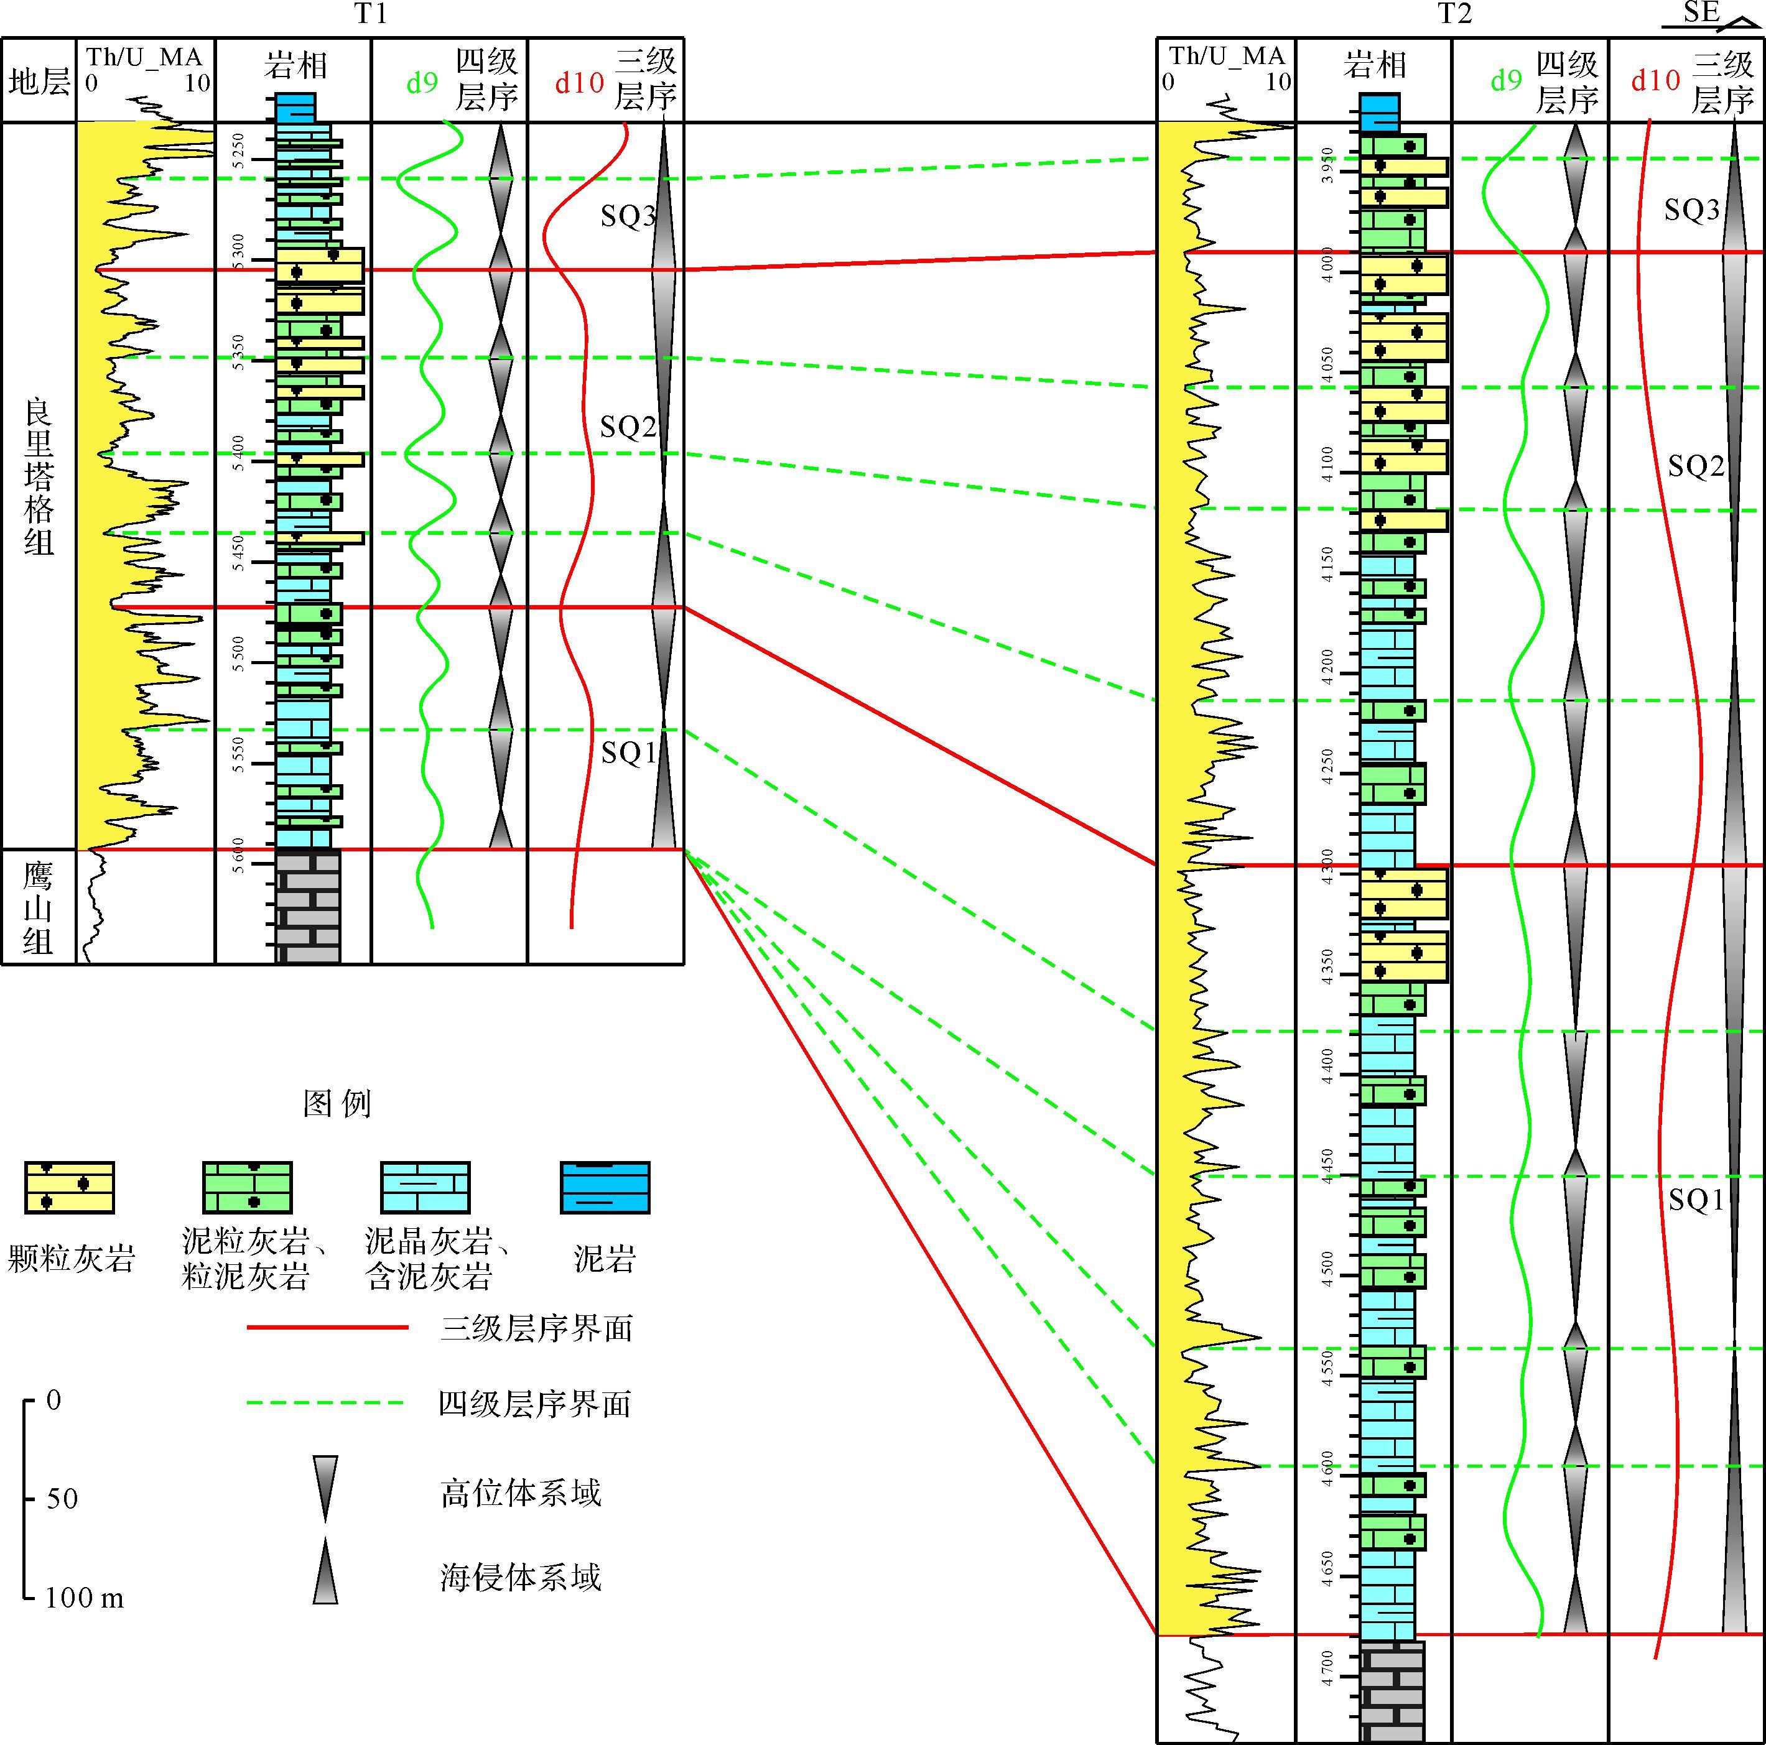Click the 地层 column header
Viewport: 1766px width, 1745px height.
click(39, 82)
